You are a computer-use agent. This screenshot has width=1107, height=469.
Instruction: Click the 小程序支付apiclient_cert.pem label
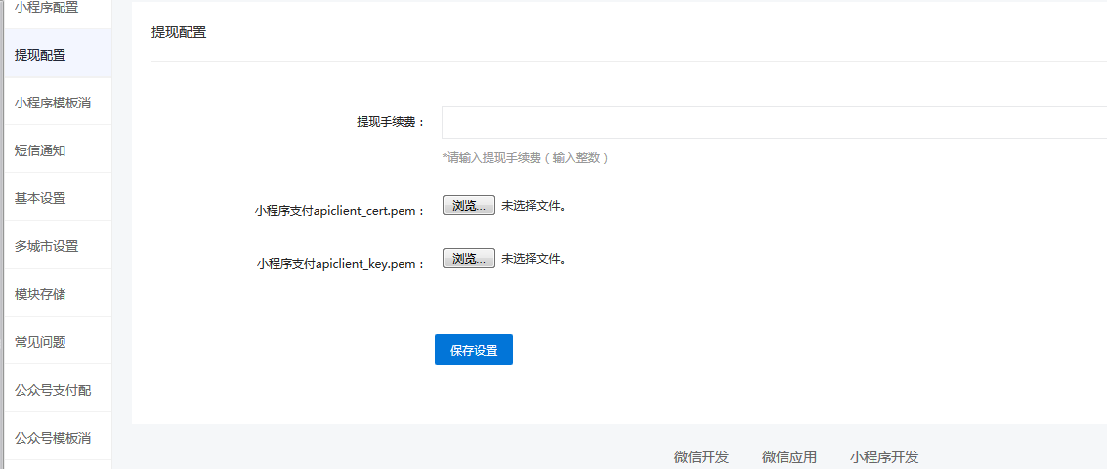[340, 210]
